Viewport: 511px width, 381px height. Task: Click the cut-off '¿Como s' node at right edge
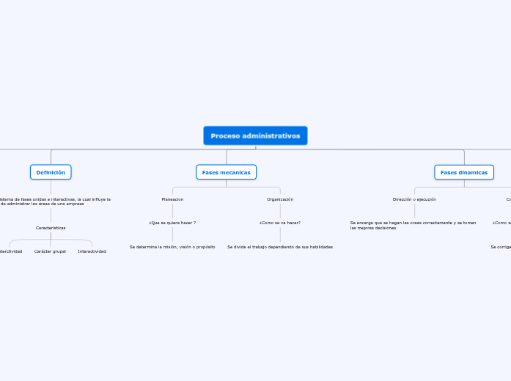click(501, 222)
